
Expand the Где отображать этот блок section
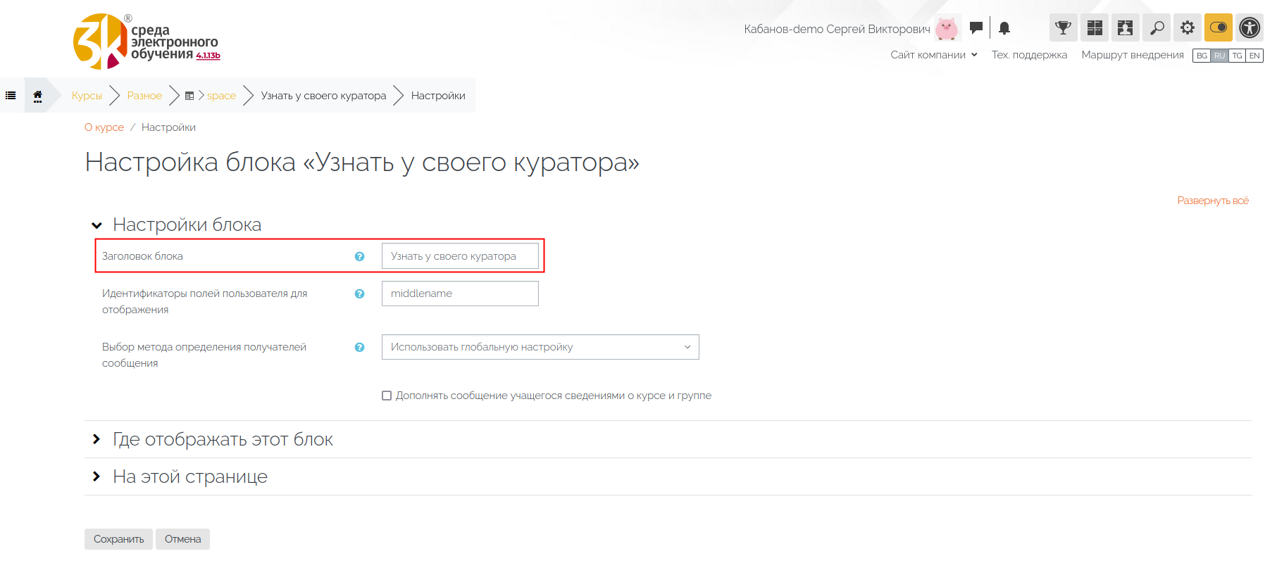click(223, 439)
